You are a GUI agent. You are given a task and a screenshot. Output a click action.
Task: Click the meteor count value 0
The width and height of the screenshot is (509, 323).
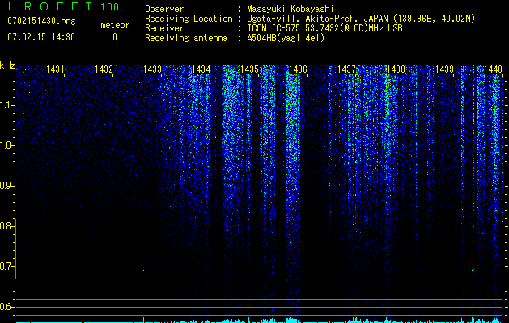(x=115, y=37)
